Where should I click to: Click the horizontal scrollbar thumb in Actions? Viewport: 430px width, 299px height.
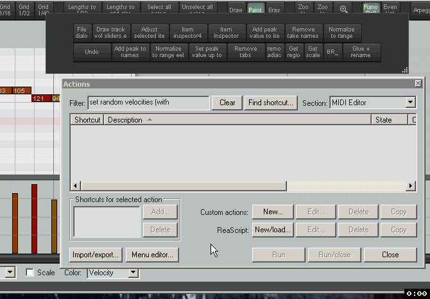tap(184, 186)
